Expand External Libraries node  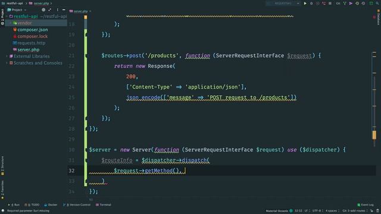[7, 56]
